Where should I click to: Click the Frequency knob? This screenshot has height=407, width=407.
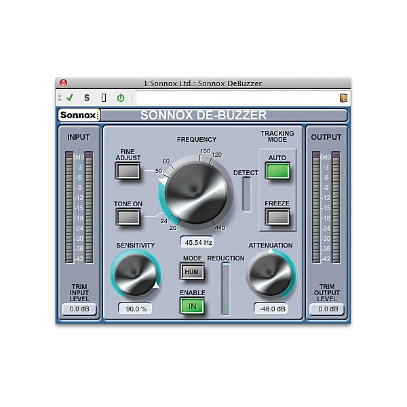pos(197,193)
